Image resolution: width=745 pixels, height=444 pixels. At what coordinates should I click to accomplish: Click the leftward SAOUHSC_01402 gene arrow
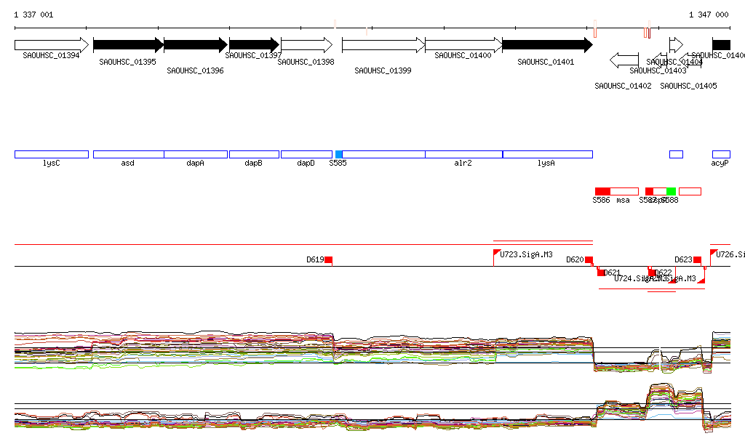[x=624, y=60]
